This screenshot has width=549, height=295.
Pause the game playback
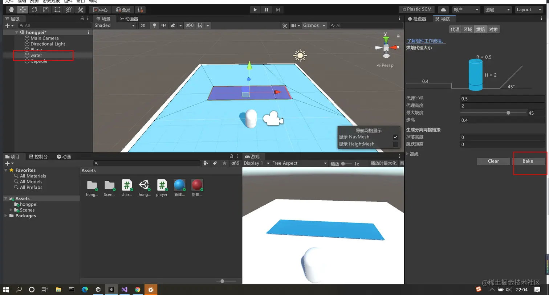click(267, 10)
